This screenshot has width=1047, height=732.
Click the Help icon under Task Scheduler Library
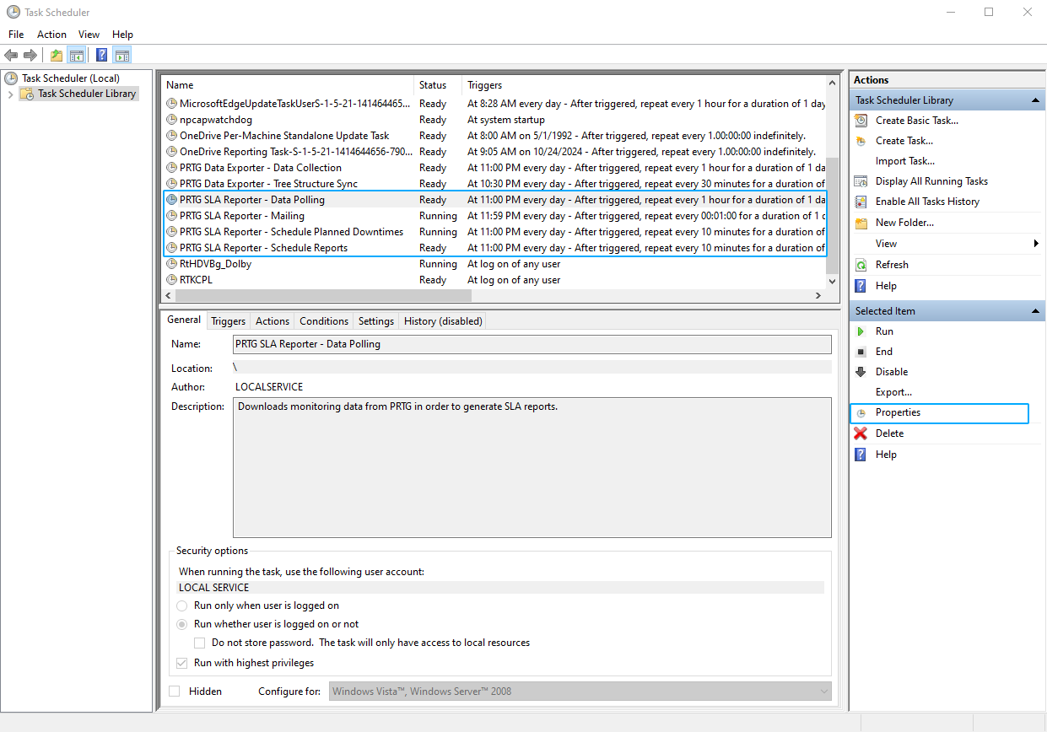(861, 286)
